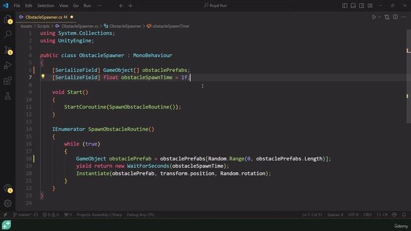
Task: Select Assets in the breadcrumb path
Action: point(26,26)
